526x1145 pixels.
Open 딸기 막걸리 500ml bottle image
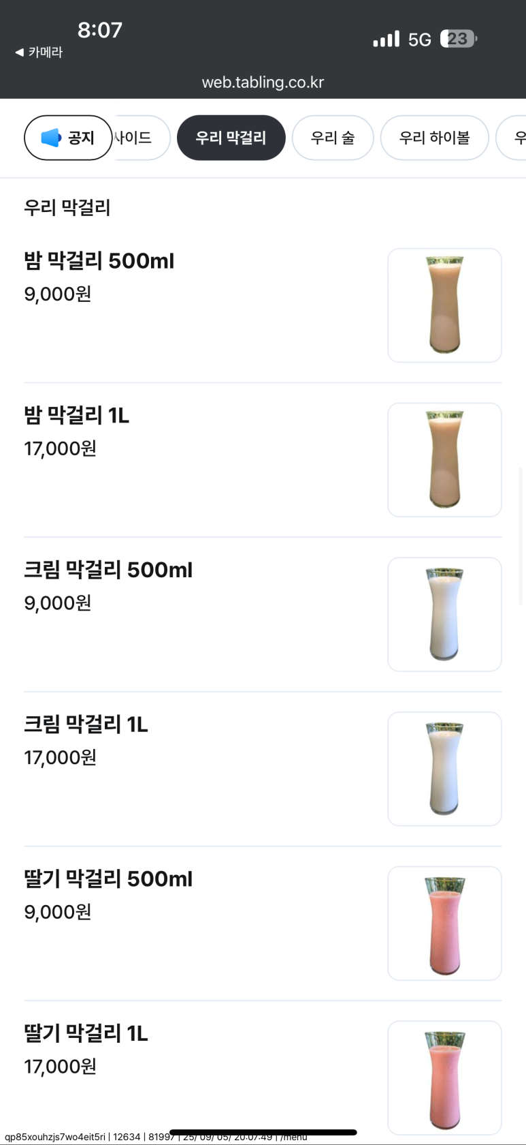coord(444,923)
